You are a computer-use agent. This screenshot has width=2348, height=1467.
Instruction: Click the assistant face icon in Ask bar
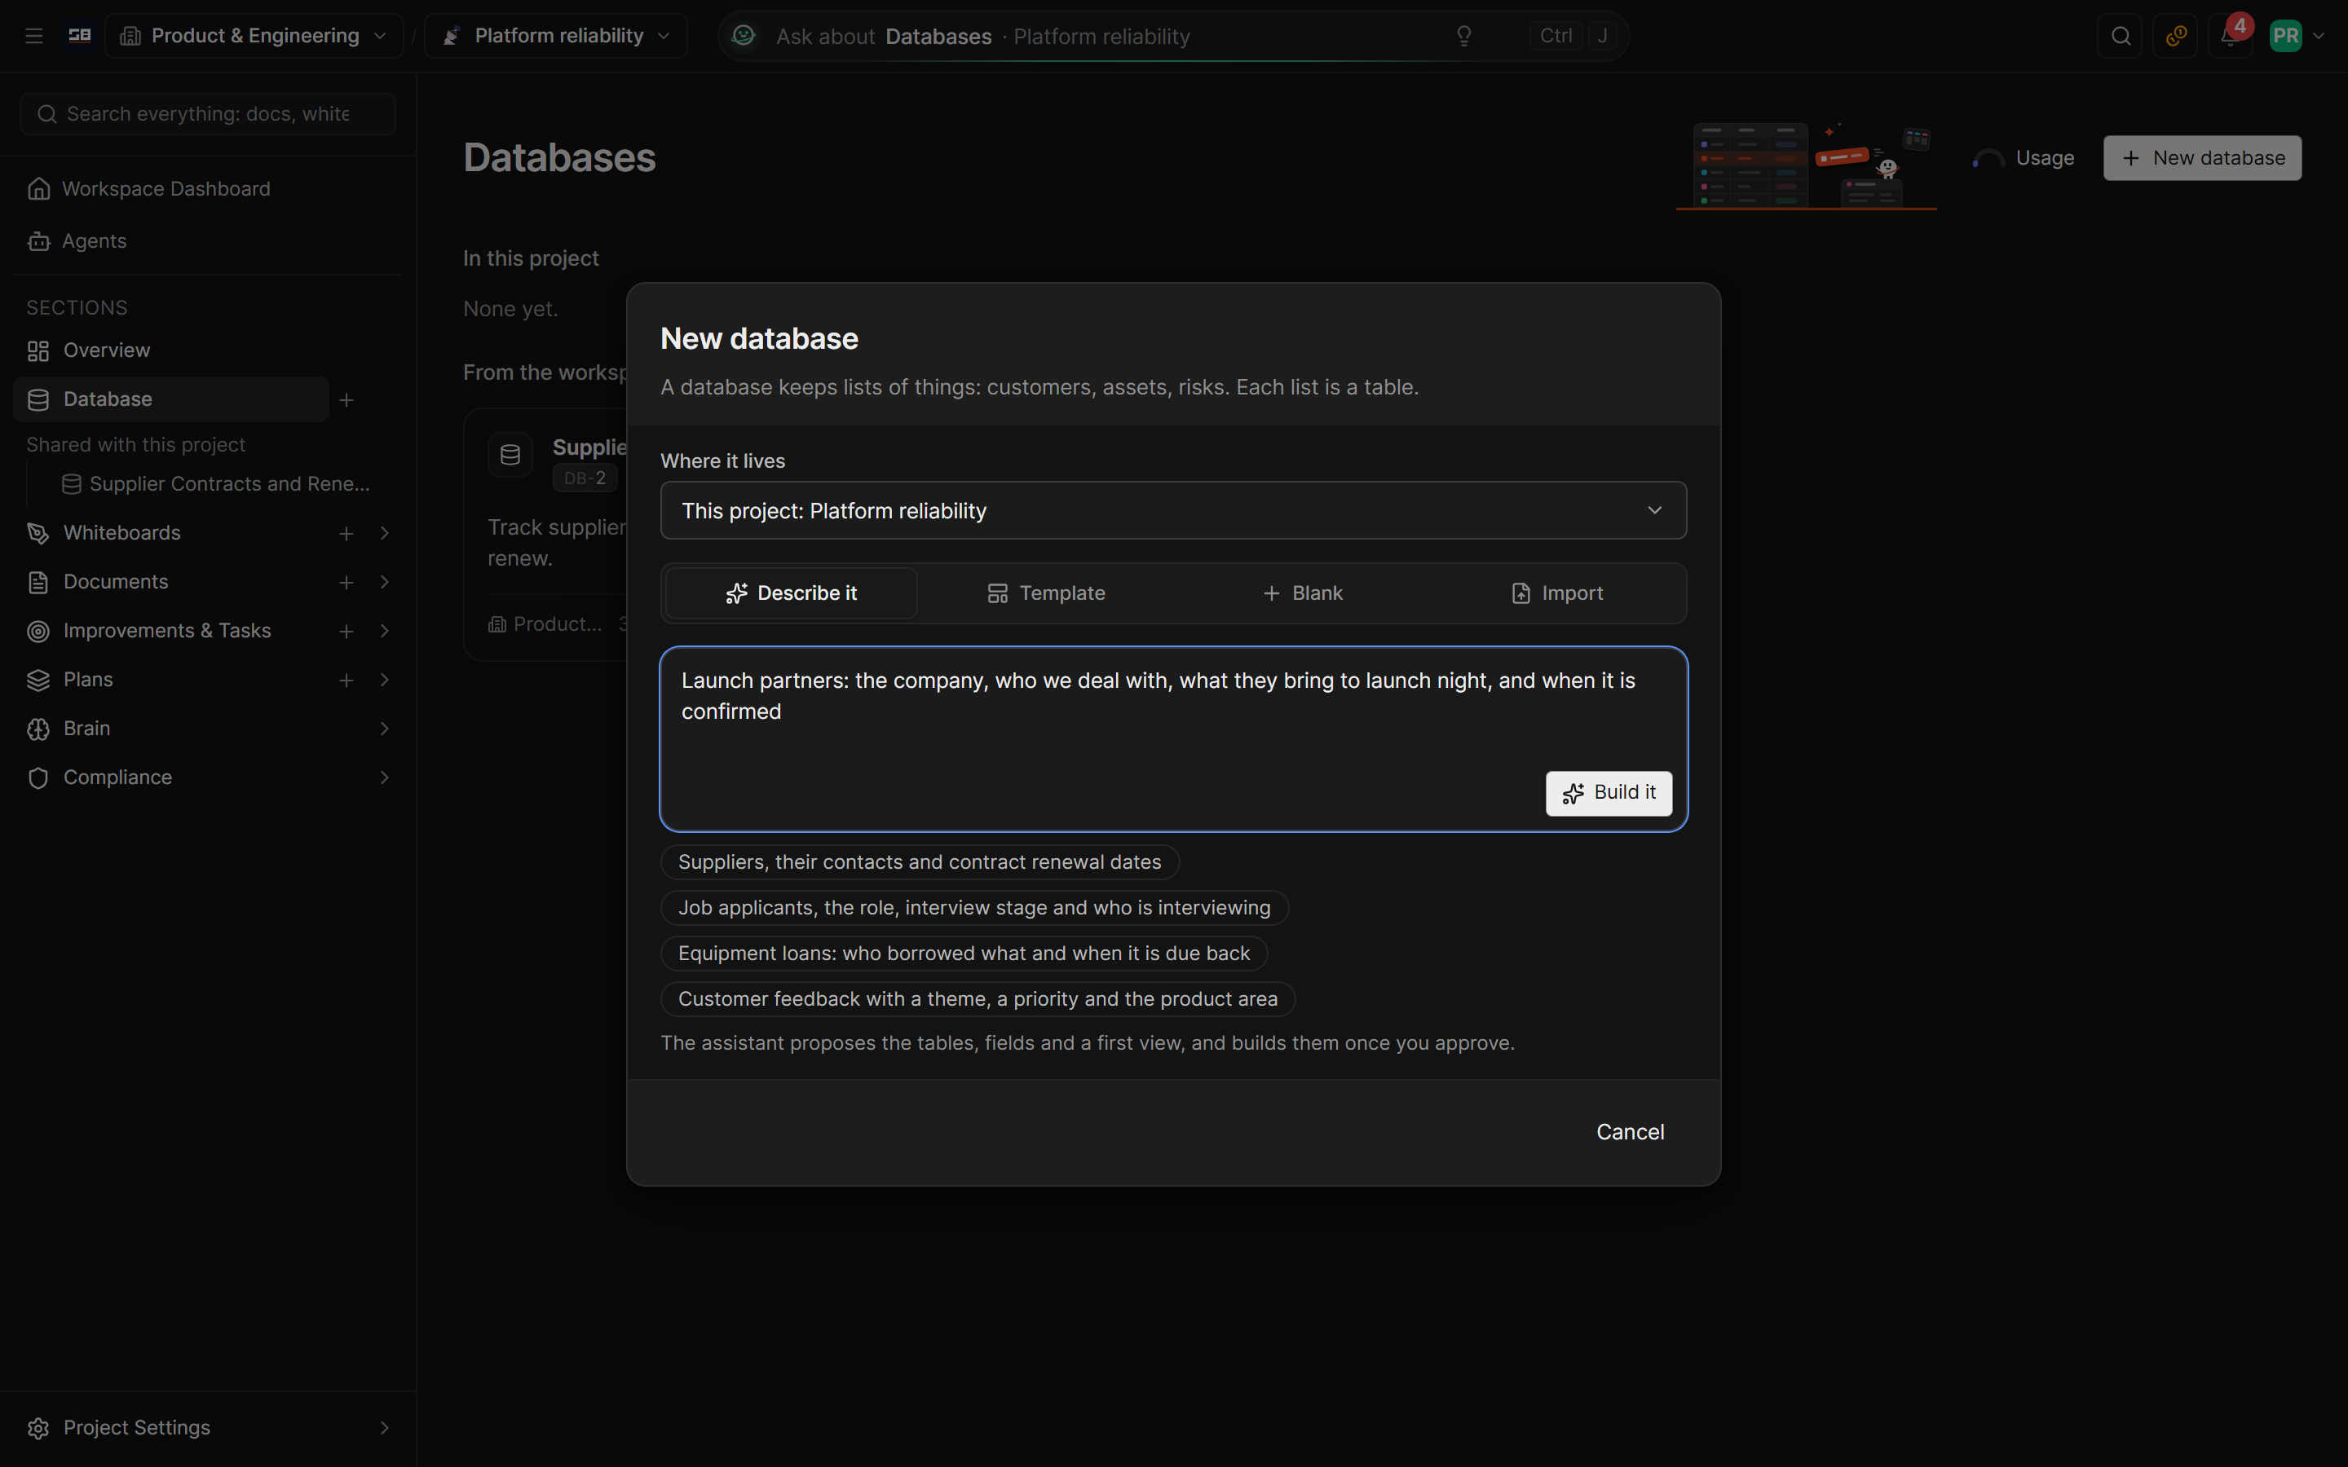point(744,36)
